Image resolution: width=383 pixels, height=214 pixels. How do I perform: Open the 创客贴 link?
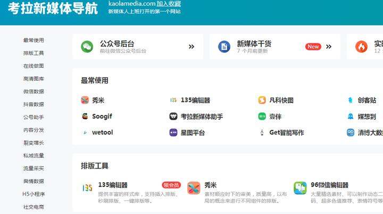(x=367, y=100)
